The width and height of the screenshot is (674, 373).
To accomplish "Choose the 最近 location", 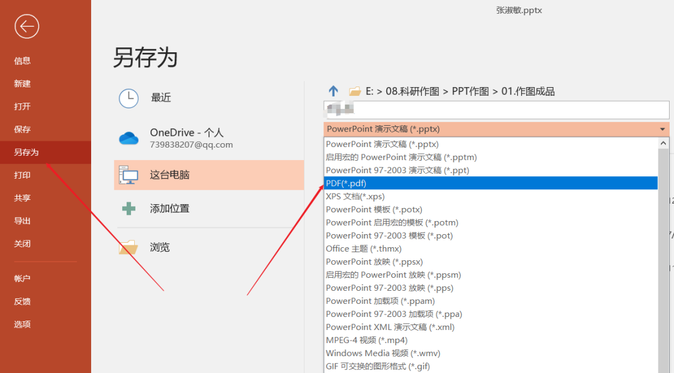I will [x=209, y=98].
